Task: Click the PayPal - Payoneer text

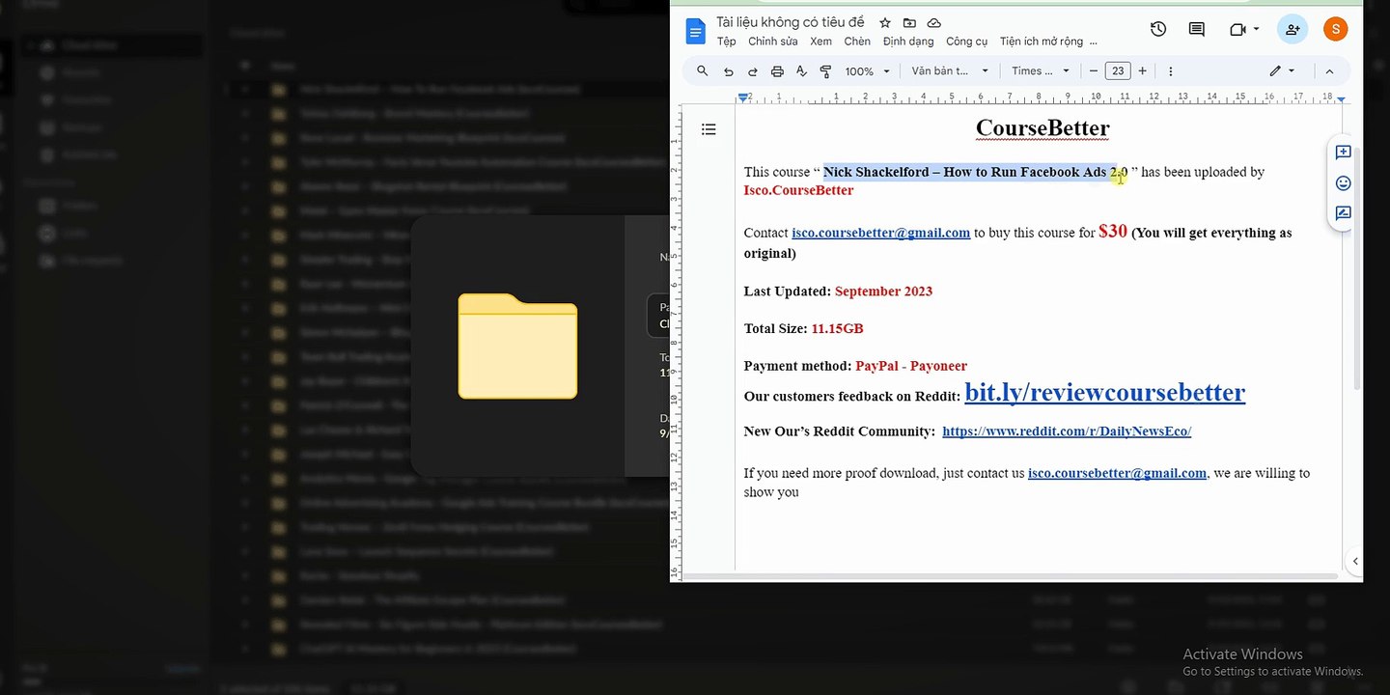Action: (x=911, y=366)
